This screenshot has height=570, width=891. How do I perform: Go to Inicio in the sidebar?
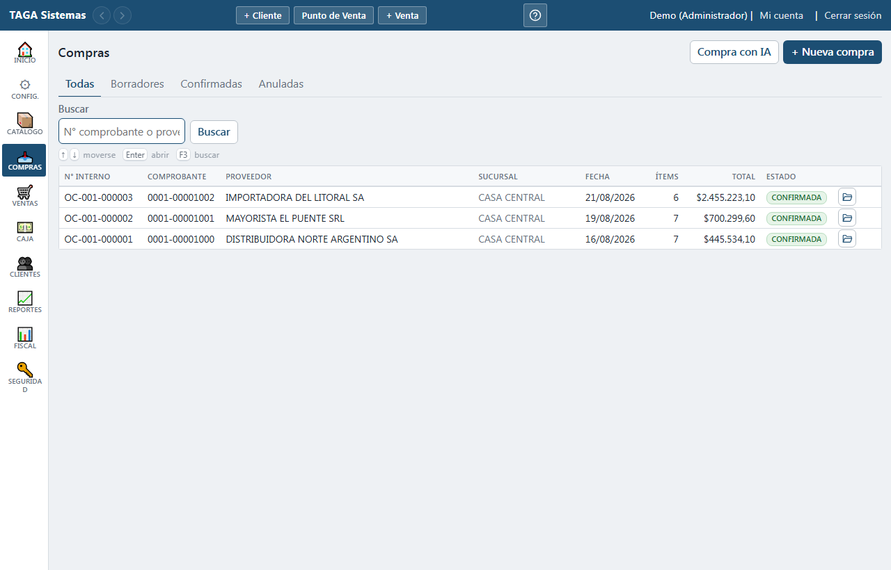point(24,53)
